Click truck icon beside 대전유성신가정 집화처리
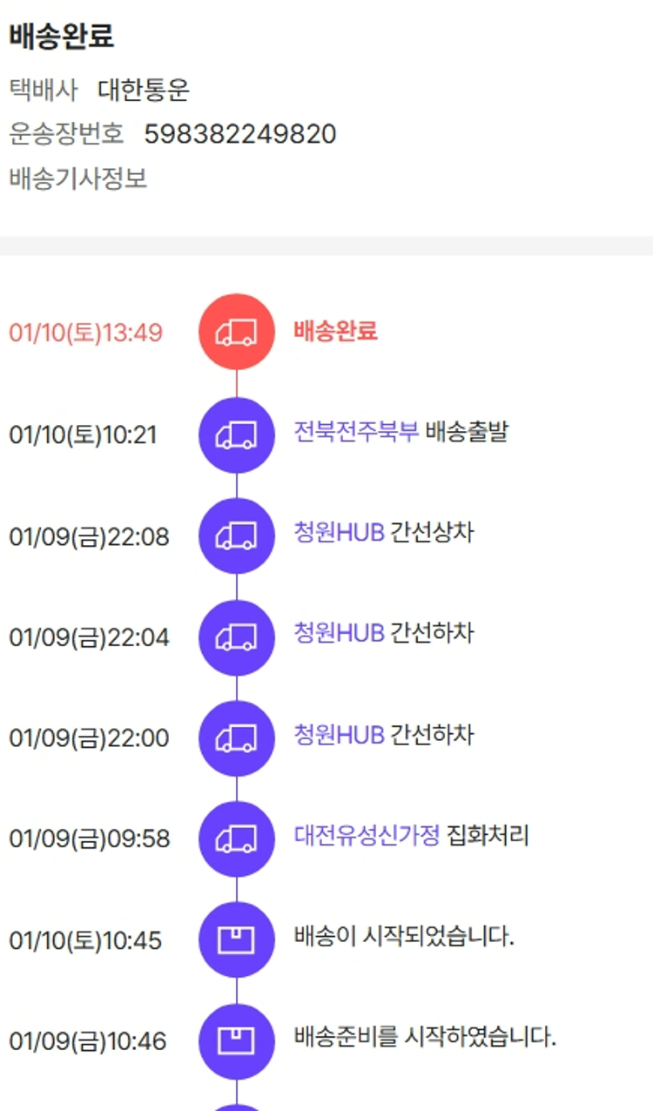The height and width of the screenshot is (1111, 653). (x=237, y=838)
